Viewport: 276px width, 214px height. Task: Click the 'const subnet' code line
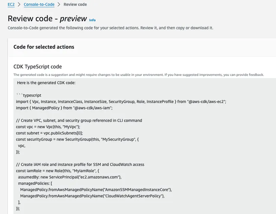click(49, 133)
